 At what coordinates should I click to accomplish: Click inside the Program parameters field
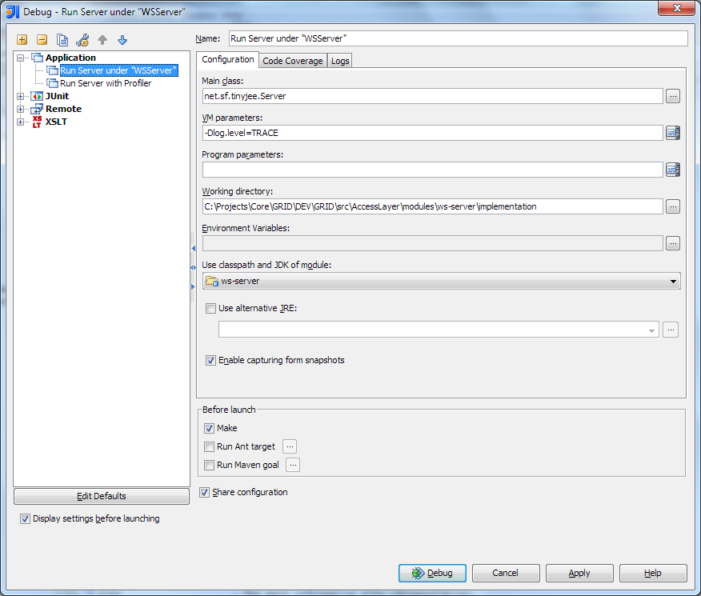click(432, 170)
